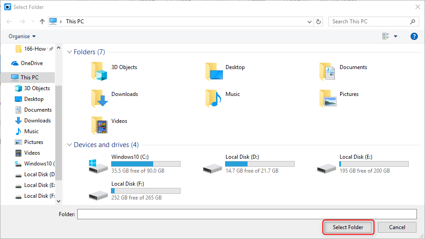Screen dimensions: 425x239
Task: Open recent locations dropdown arrow
Action: tap(33, 22)
